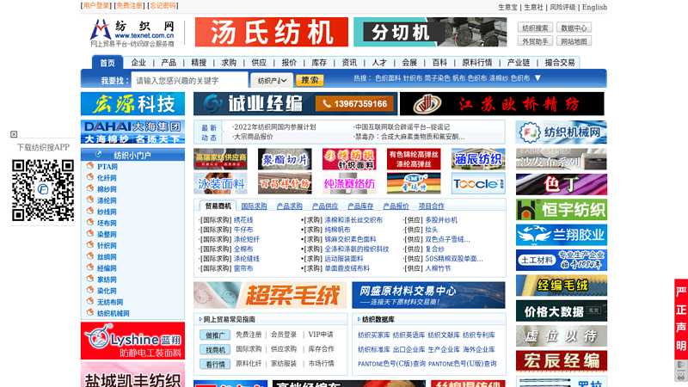Select the 首页 navigation tab
Screen dimensions: 688x387
coord(107,63)
